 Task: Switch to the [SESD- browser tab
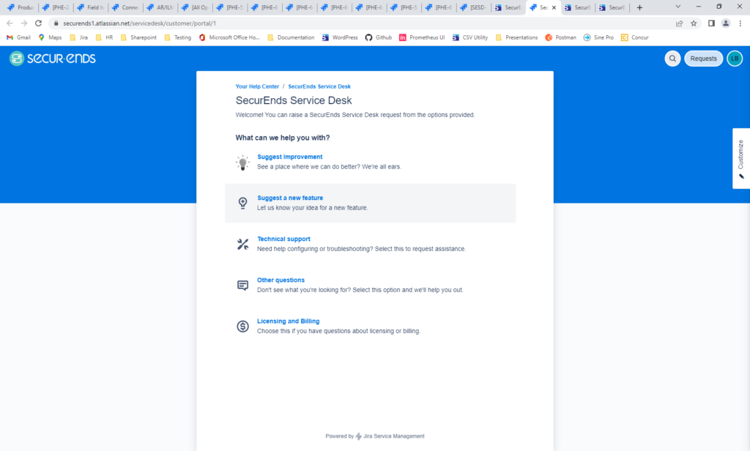[474, 7]
